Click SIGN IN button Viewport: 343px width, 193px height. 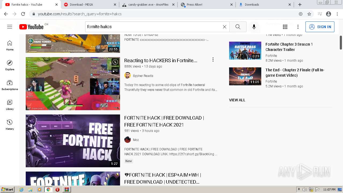[320, 27]
